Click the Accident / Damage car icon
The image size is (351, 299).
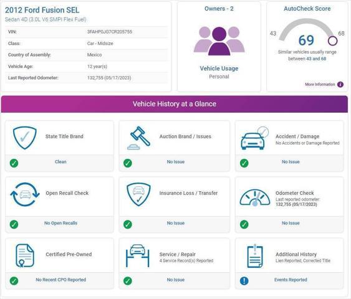(x=254, y=138)
